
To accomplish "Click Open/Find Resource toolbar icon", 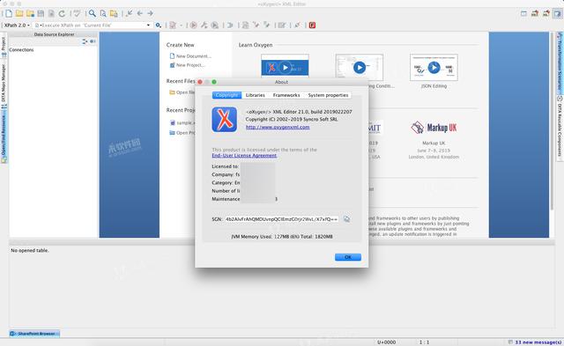I will (x=114, y=14).
